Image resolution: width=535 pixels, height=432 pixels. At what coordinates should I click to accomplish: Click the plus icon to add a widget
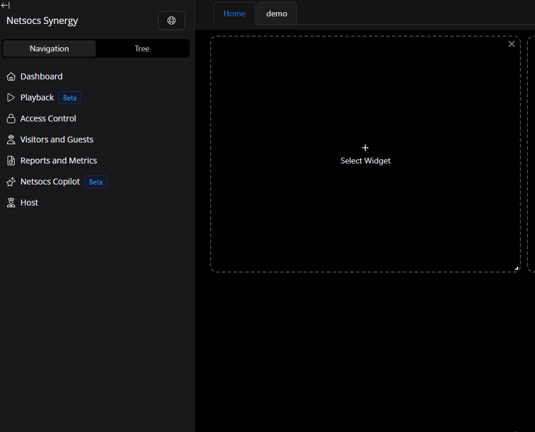pyautogui.click(x=365, y=148)
